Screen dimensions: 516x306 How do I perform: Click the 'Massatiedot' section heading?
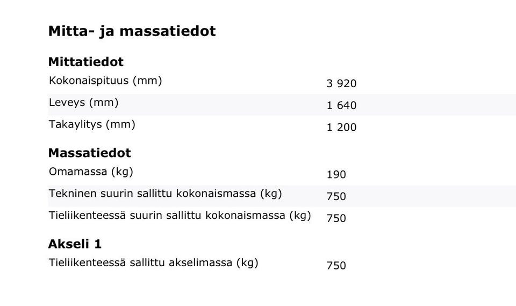[89, 153]
